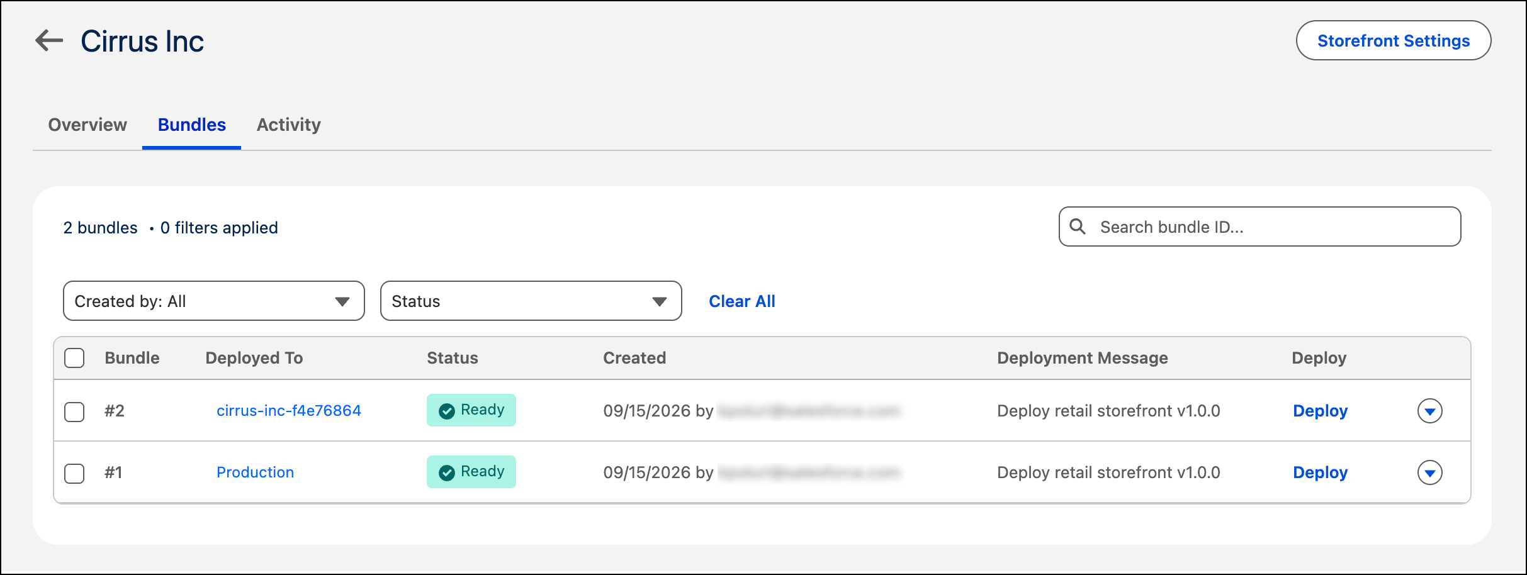This screenshot has width=1527, height=575.
Task: Select the Bundles tab
Action: coord(191,125)
